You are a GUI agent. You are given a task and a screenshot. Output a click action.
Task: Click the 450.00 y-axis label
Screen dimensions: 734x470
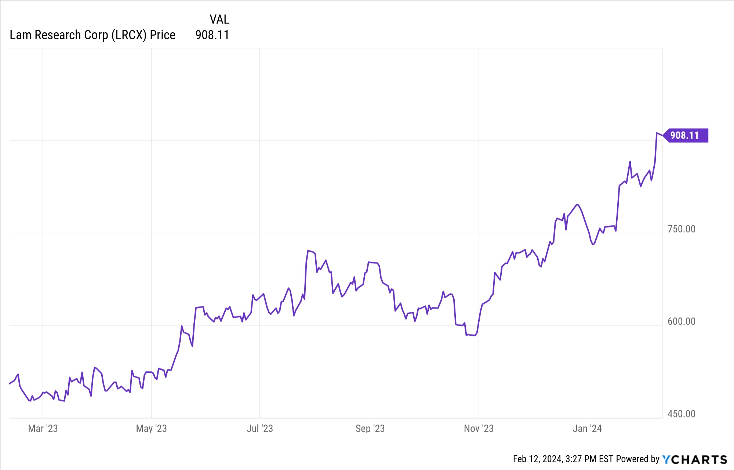point(682,414)
